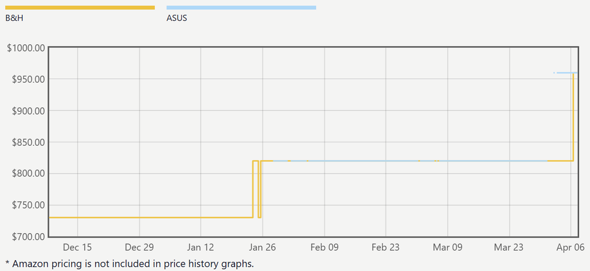This screenshot has height=271, width=590.
Task: Click the Apr 06 axis label
Action: coord(570,247)
